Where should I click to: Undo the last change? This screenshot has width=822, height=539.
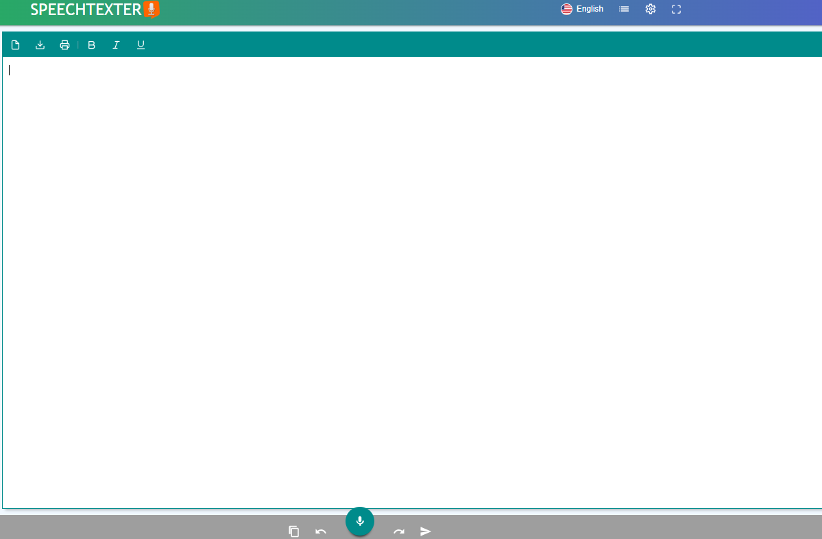(x=320, y=531)
